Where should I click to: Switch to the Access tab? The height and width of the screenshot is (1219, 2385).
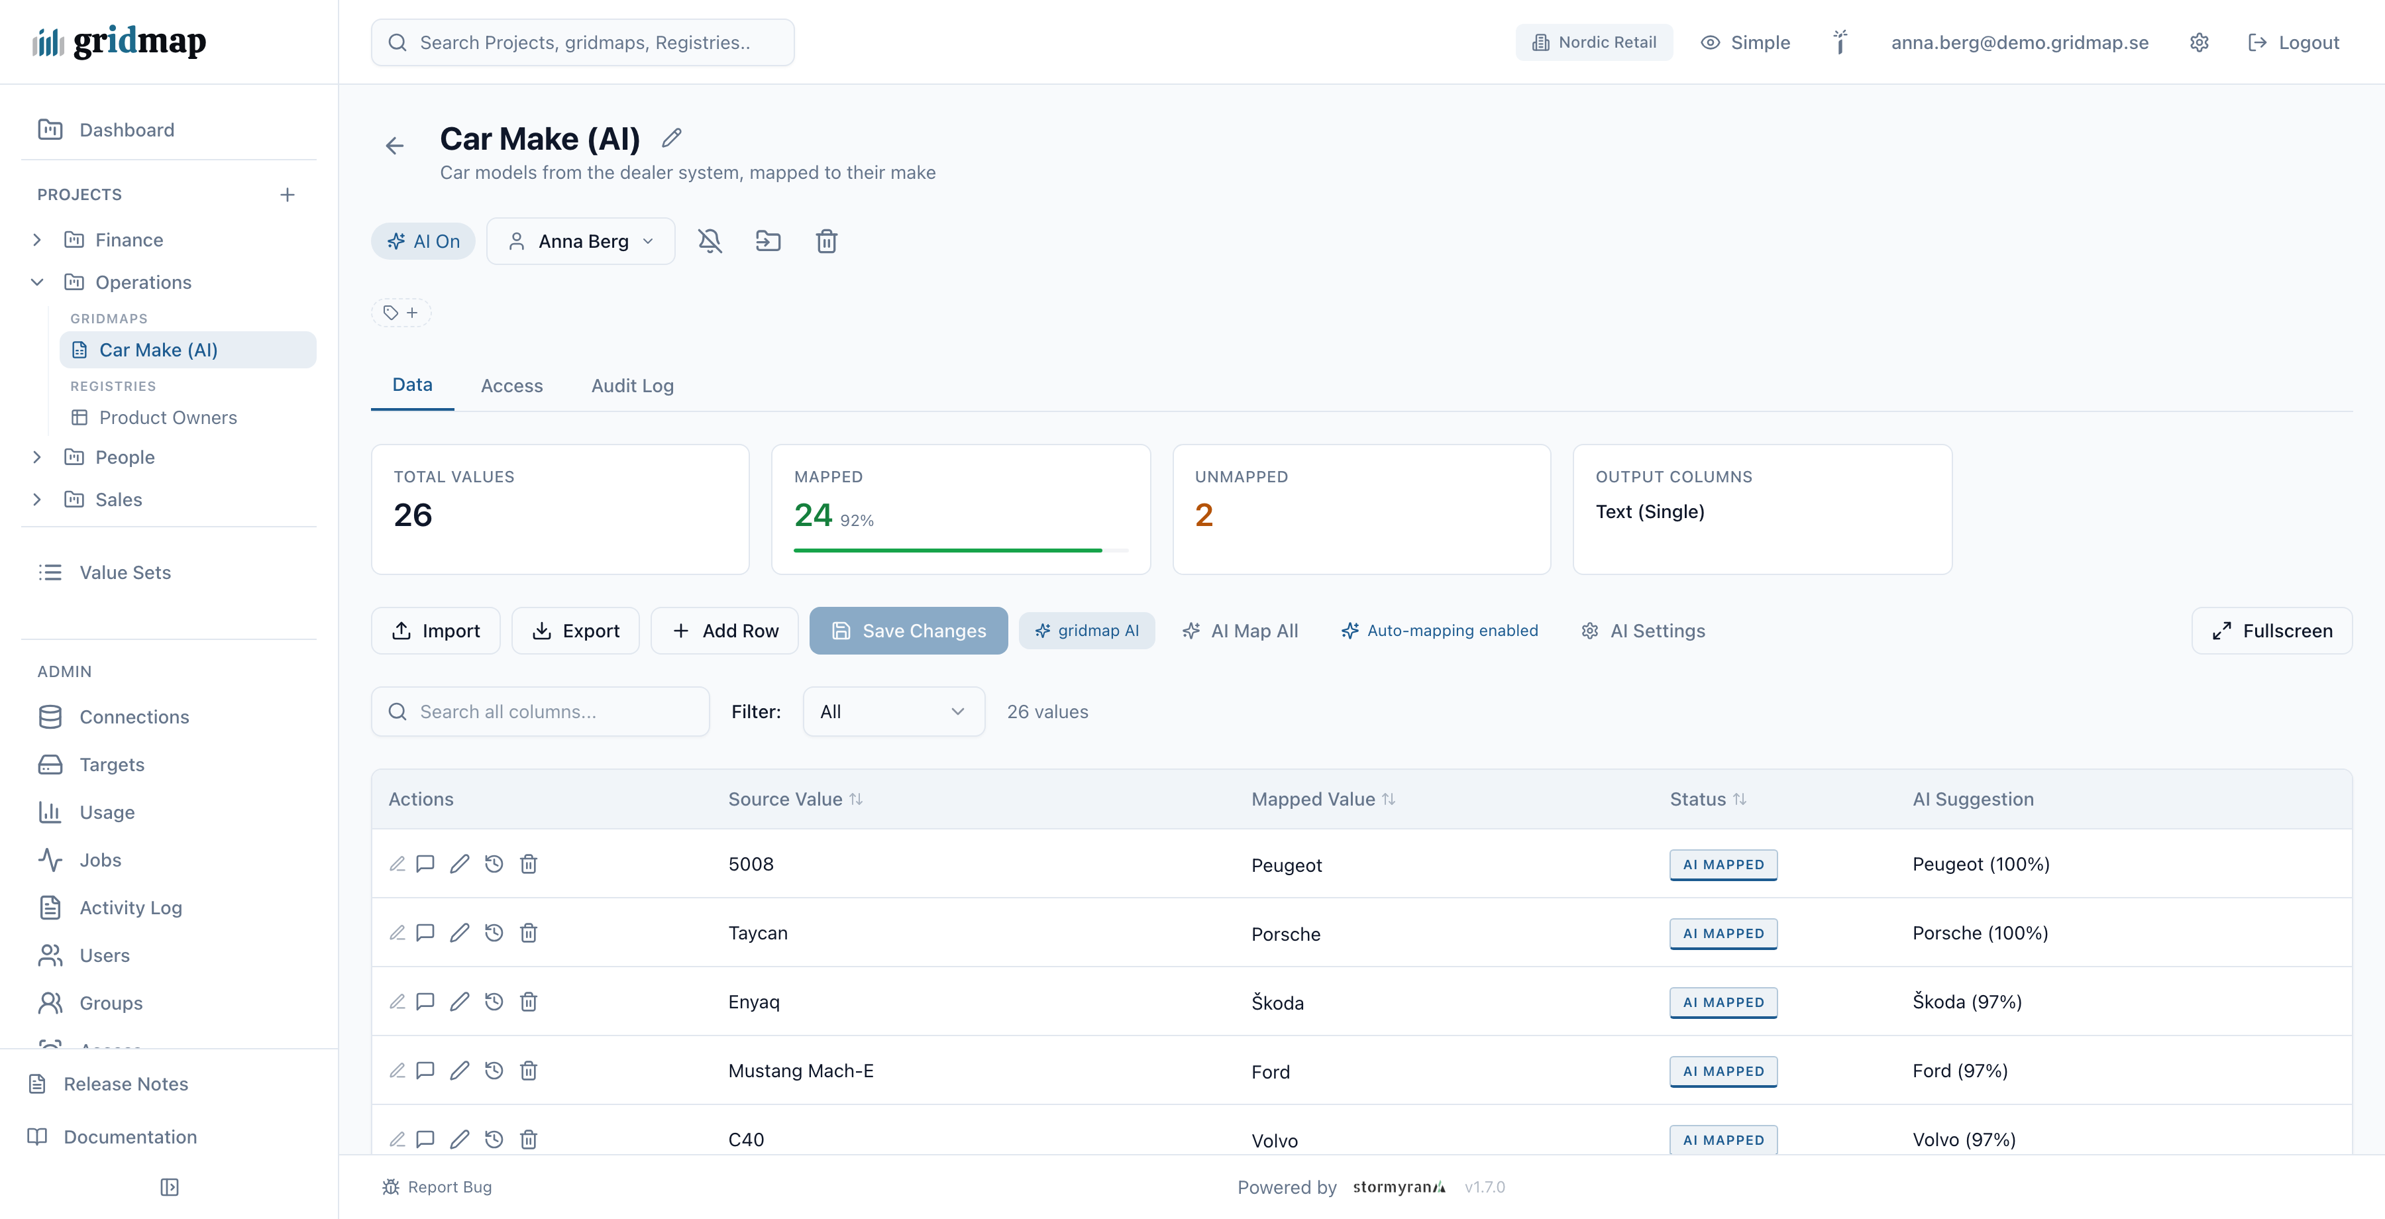[x=512, y=386]
